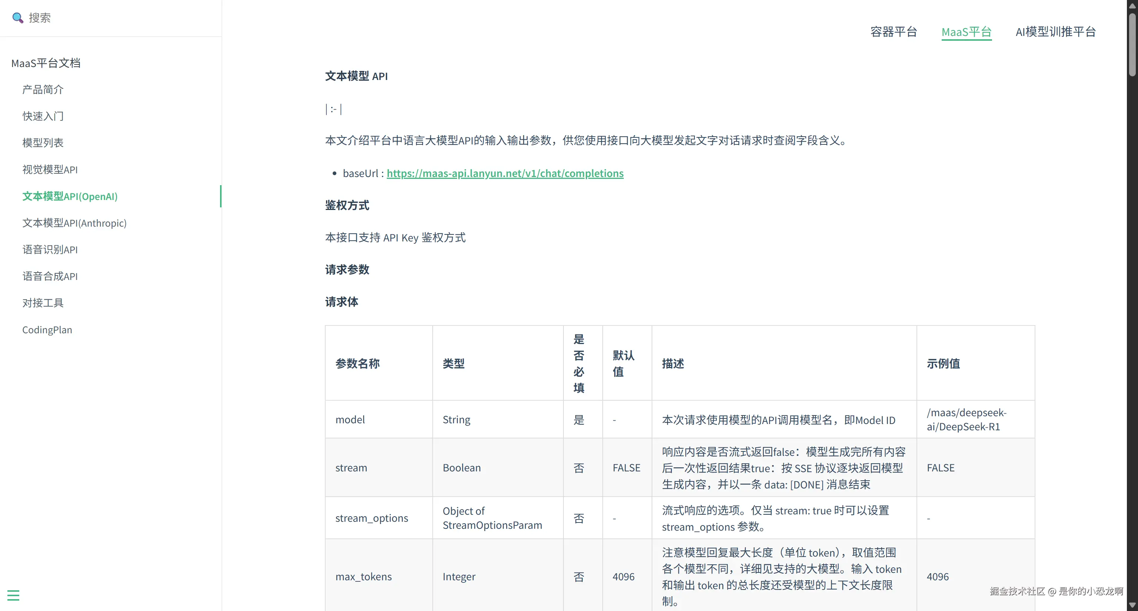Viewport: 1138px width, 611px height.
Task: Open the 模型列表 sidebar entry
Action: tap(43, 143)
